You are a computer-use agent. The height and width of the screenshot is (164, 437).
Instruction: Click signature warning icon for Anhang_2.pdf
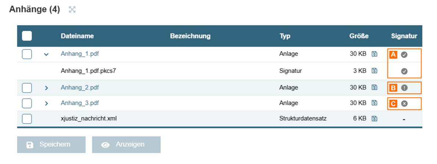(404, 88)
